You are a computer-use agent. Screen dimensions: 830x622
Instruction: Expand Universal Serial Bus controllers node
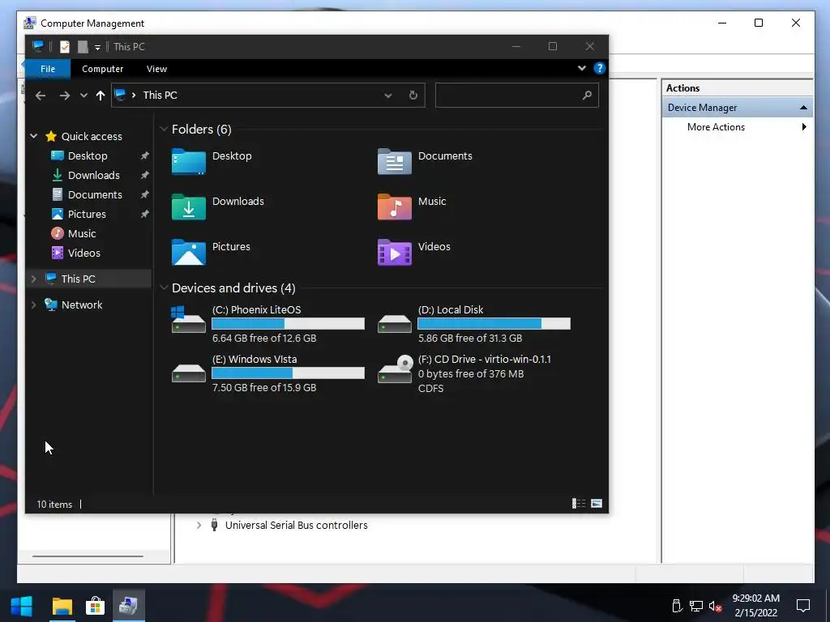point(199,525)
